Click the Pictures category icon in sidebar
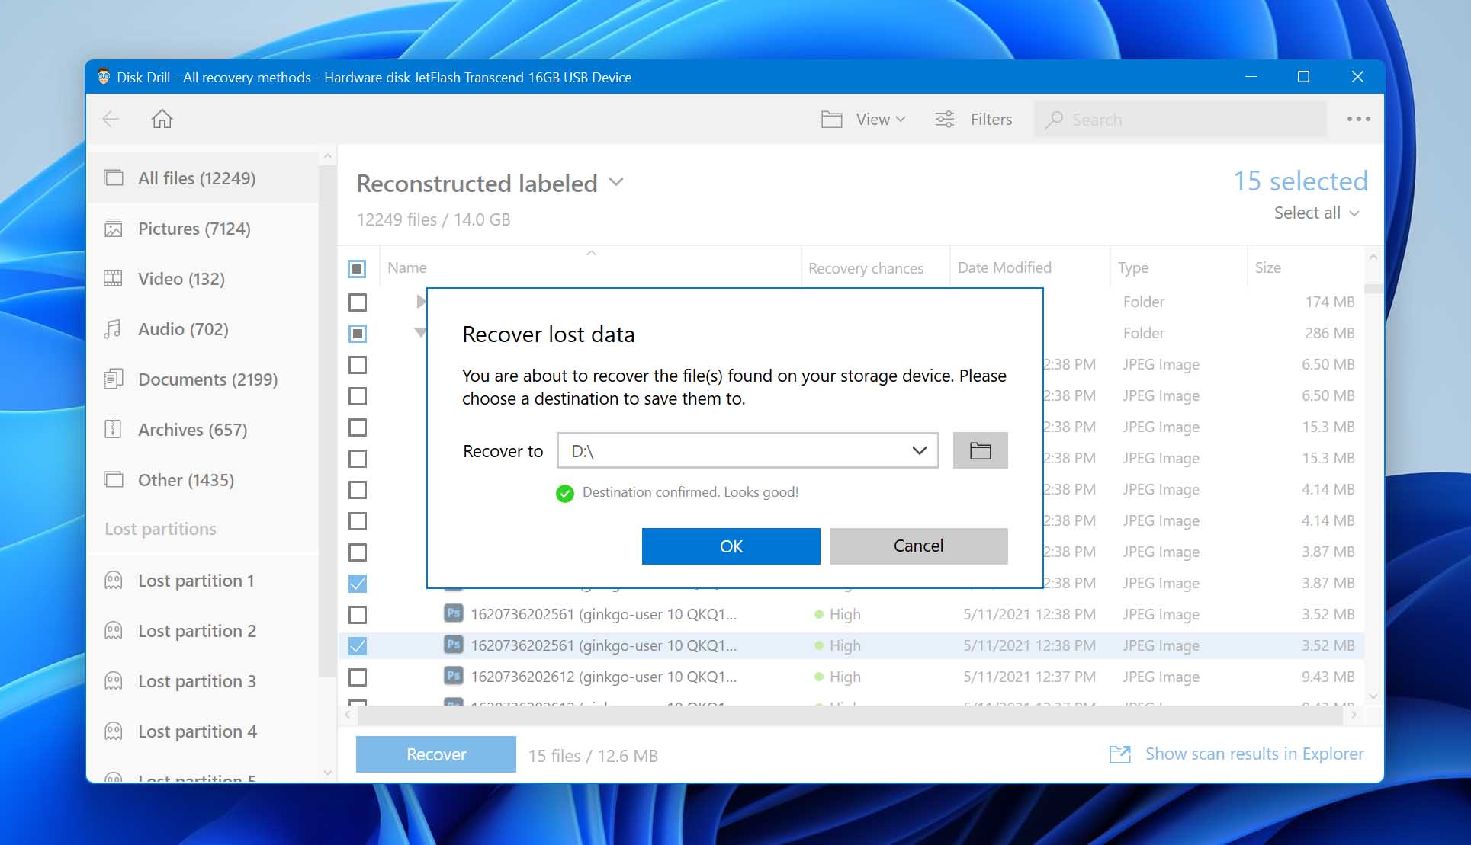Screen dimensions: 1471x845 pos(115,228)
